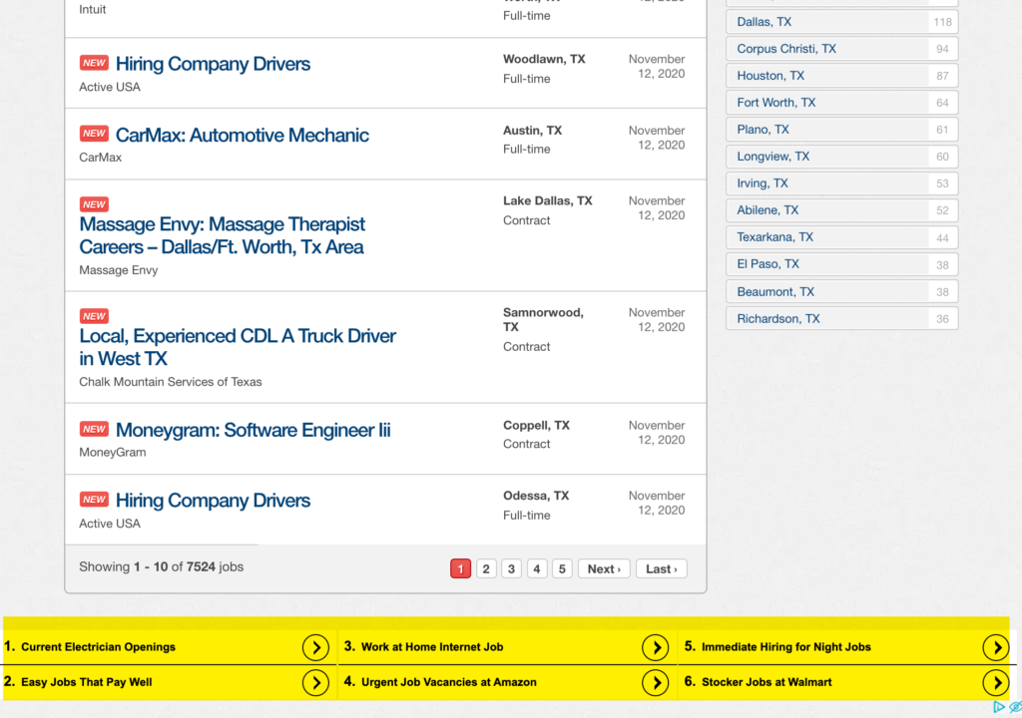1022x718 pixels.
Task: Open Hiring Company Drivers job in Woodlawn
Action: tap(213, 64)
